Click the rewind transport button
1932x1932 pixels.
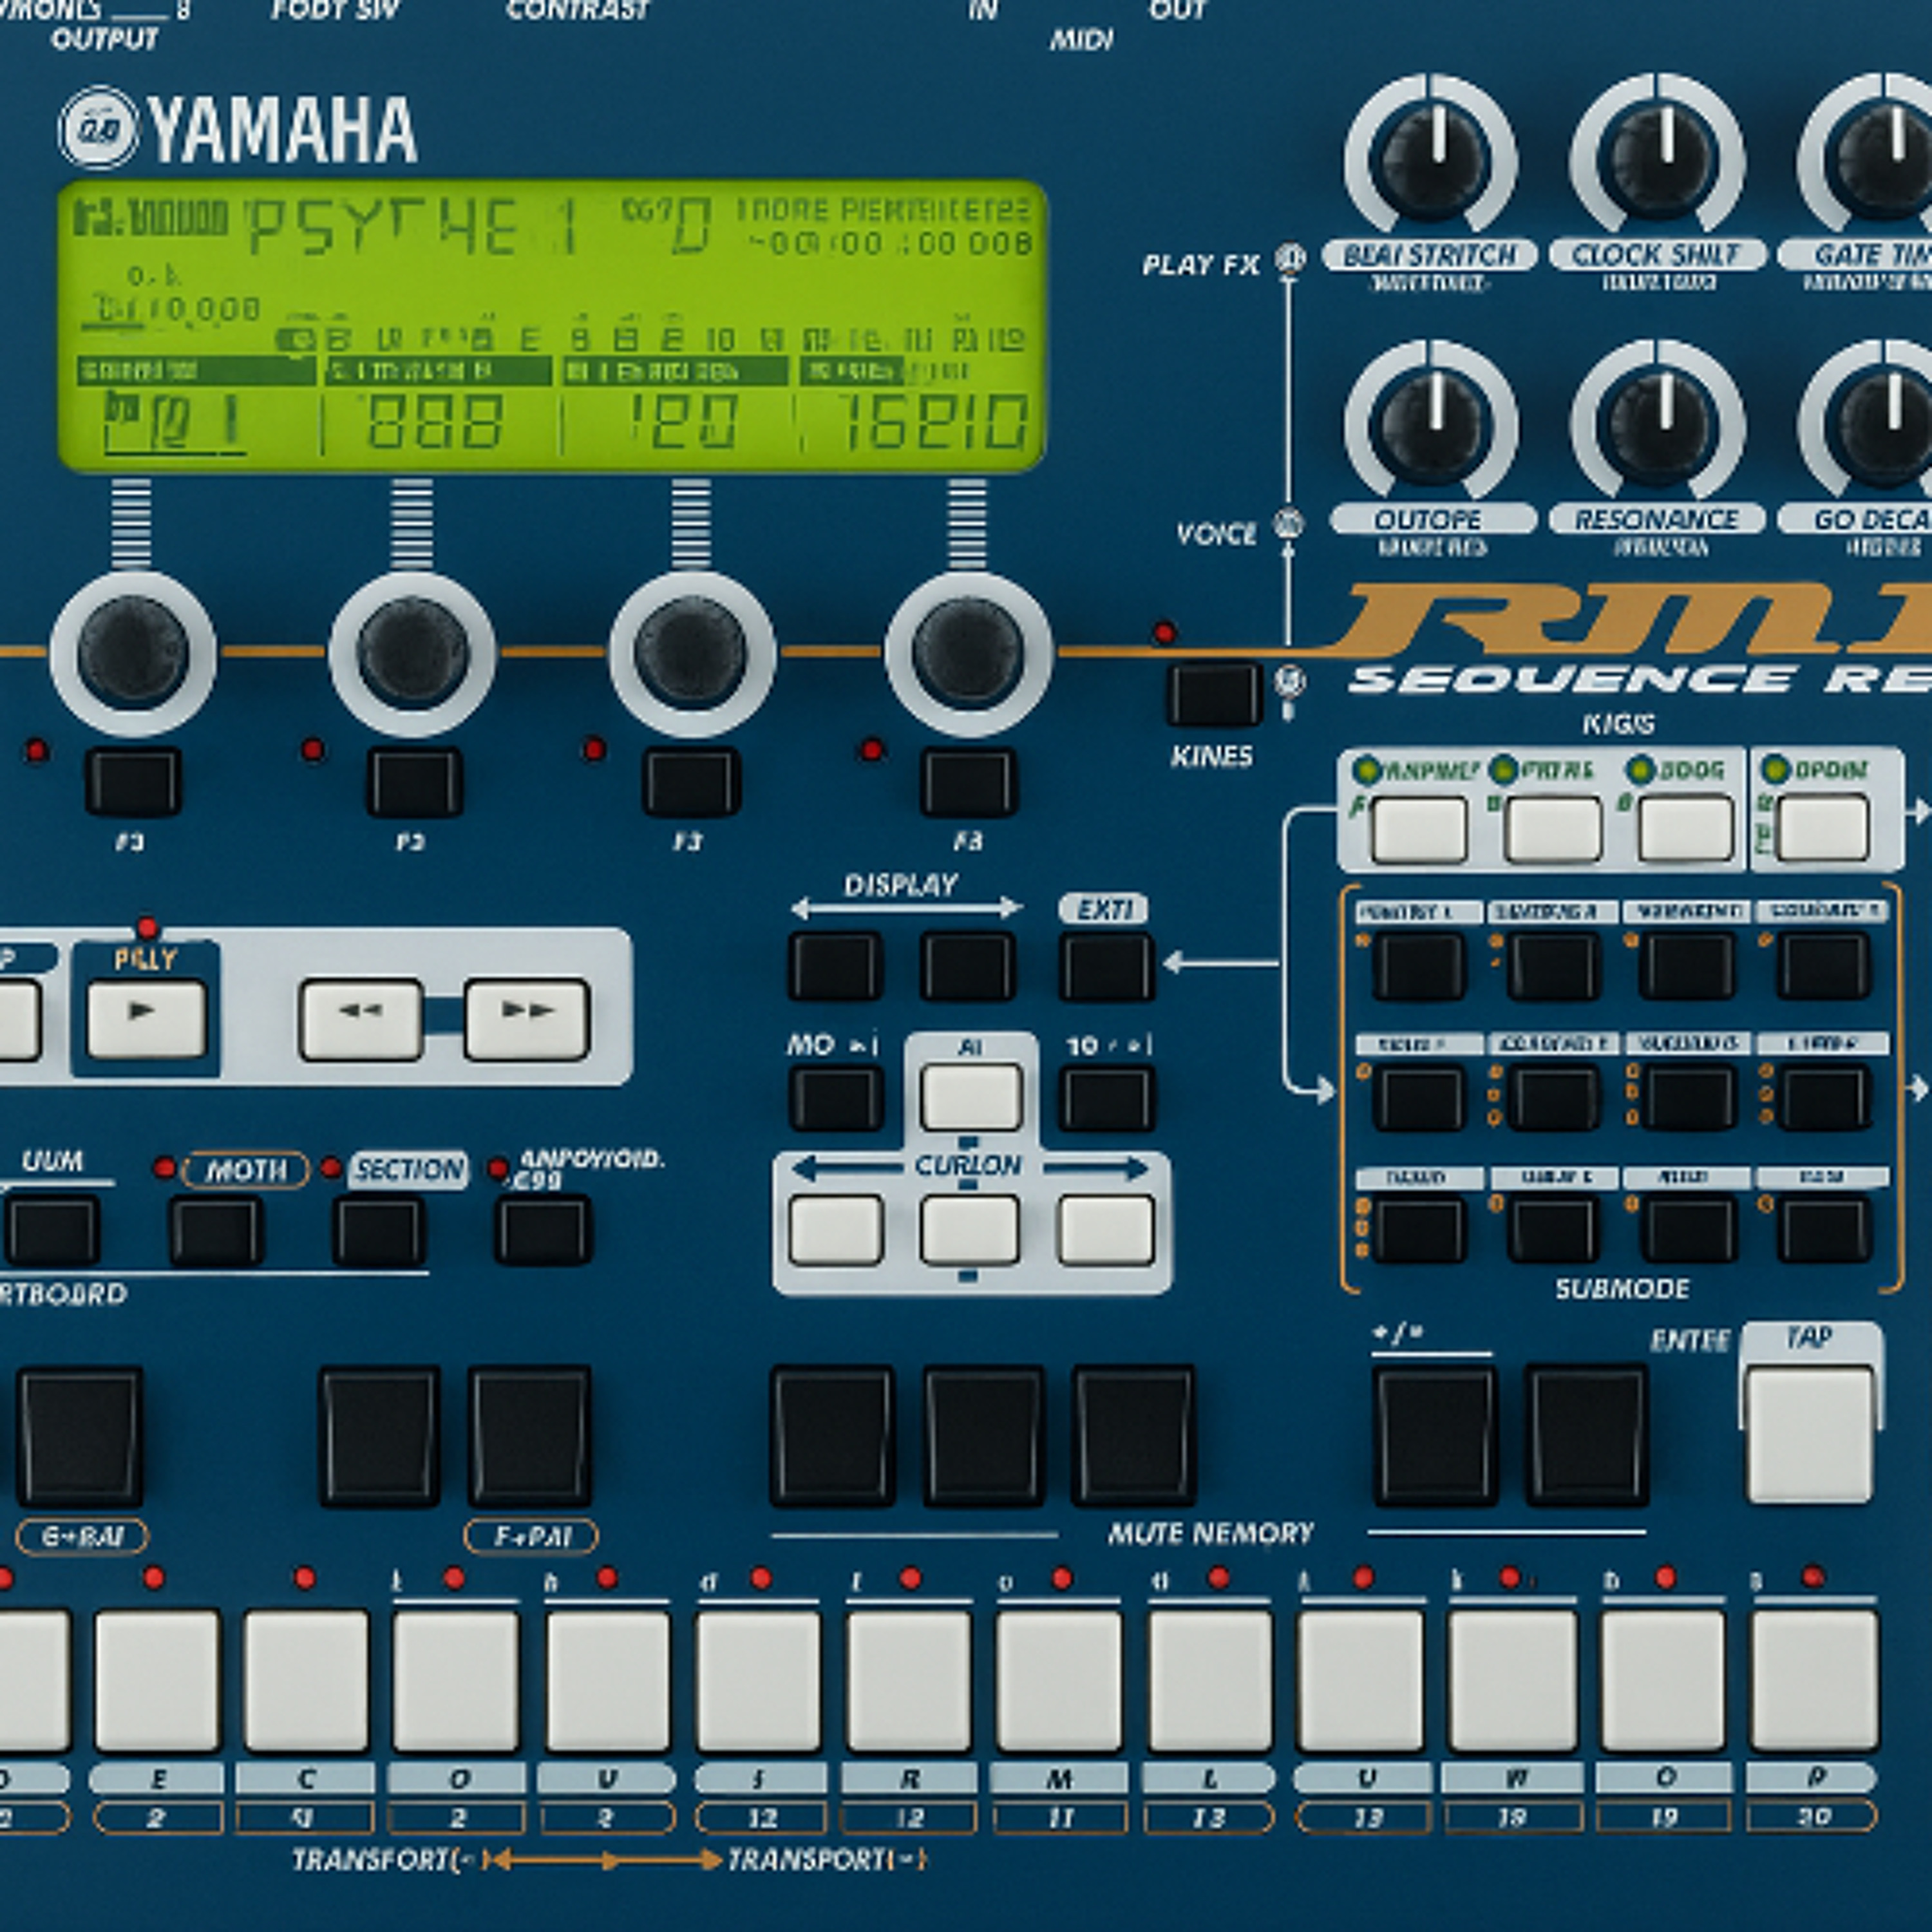click(360, 1019)
